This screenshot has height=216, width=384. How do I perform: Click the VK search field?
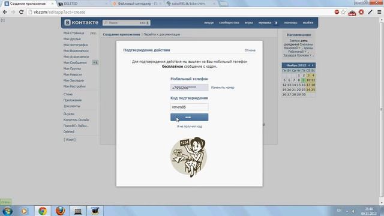pos(127,23)
